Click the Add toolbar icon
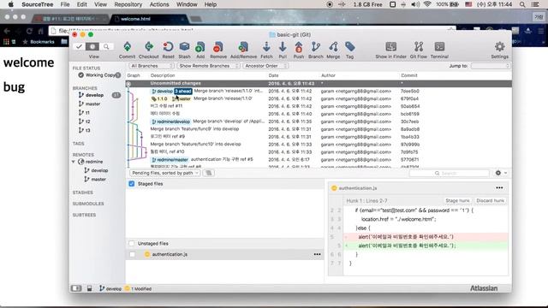This screenshot has width=548, height=308. coord(200,47)
